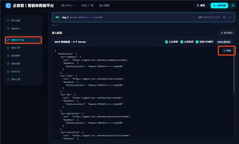
Task: Click the operation/stream URL line
Action: click(x=97, y=117)
